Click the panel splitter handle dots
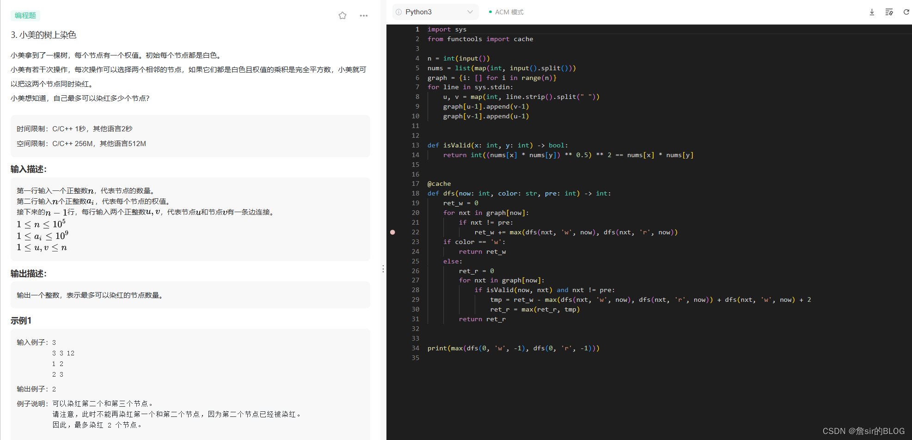The image size is (912, 440). coord(383,269)
